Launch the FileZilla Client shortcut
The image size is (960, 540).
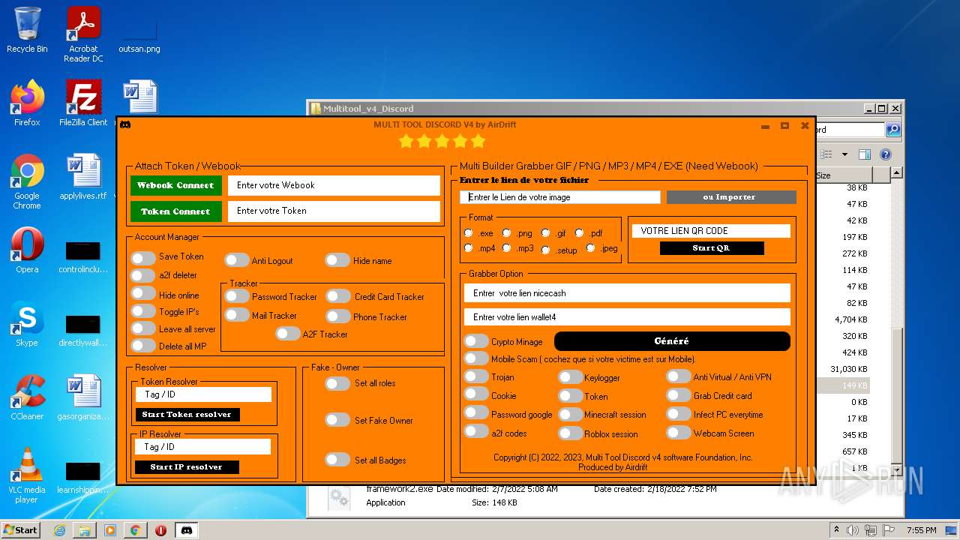(x=83, y=103)
